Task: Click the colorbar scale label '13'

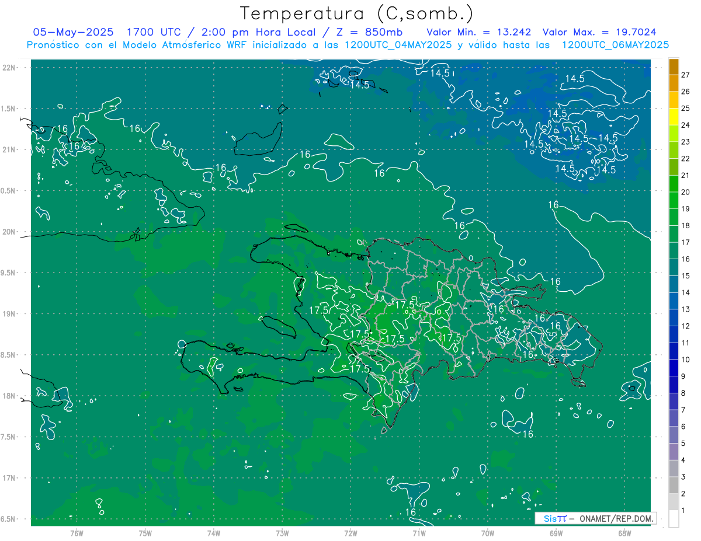Action: pos(686,309)
